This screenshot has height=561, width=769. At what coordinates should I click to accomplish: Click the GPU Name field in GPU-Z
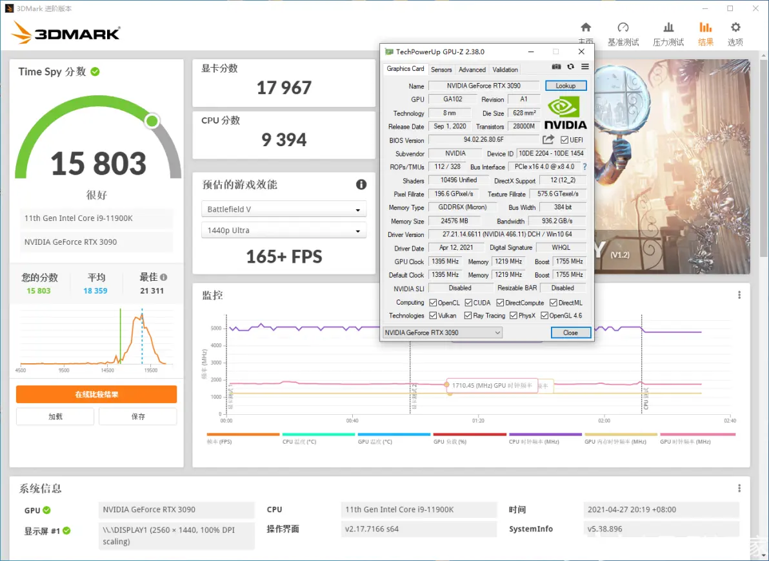[x=484, y=86]
